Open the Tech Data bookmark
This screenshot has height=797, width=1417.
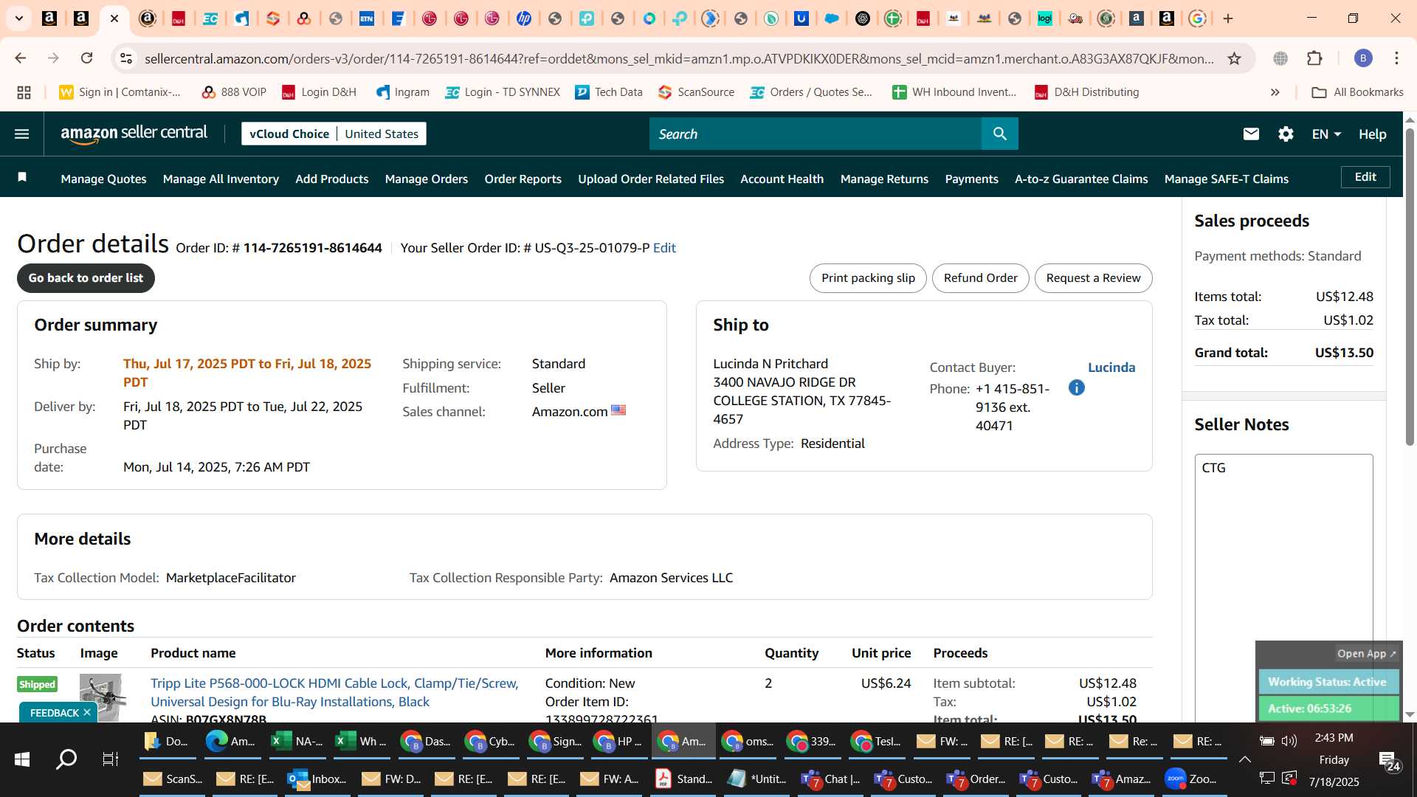click(609, 92)
